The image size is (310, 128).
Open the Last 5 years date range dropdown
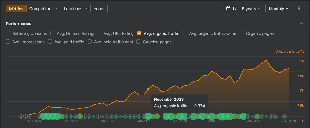(243, 8)
